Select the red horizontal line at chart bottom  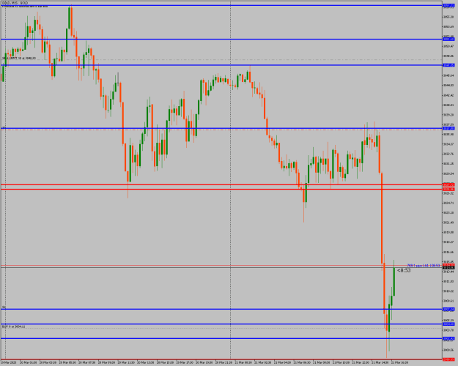pos(221,359)
